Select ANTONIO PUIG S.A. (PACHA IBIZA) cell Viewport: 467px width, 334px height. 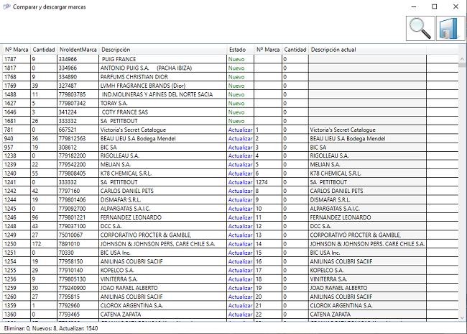pyautogui.click(x=162, y=68)
